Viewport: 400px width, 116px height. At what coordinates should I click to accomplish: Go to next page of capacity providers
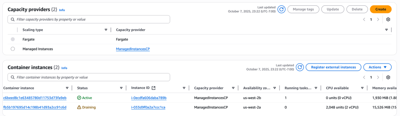point(378,19)
